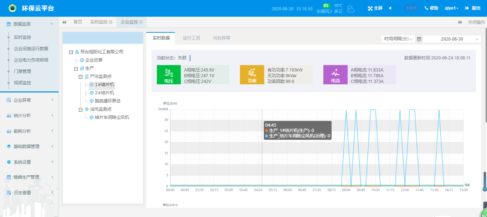This screenshot has width=487, height=217.
Task: Collapse the 治污监测点 tree node
Action: [81, 109]
